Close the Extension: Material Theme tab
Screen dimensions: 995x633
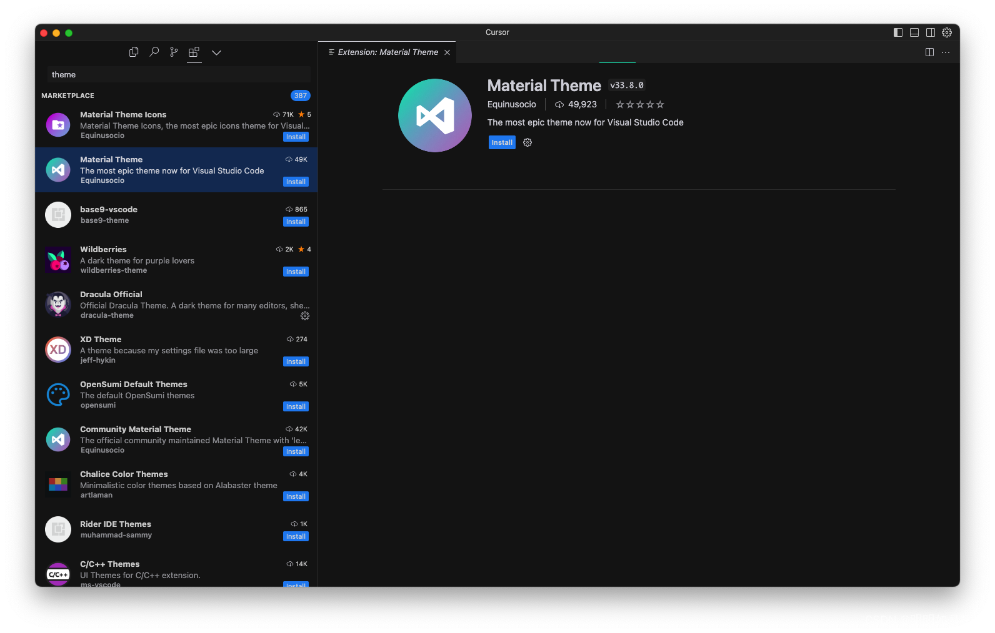pos(447,52)
